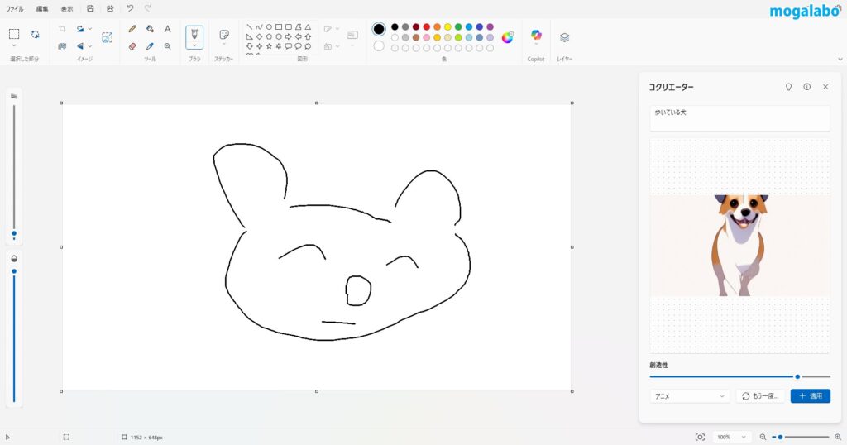Click the generated dog image thumbnail
The image size is (847, 445).
pyautogui.click(x=740, y=246)
